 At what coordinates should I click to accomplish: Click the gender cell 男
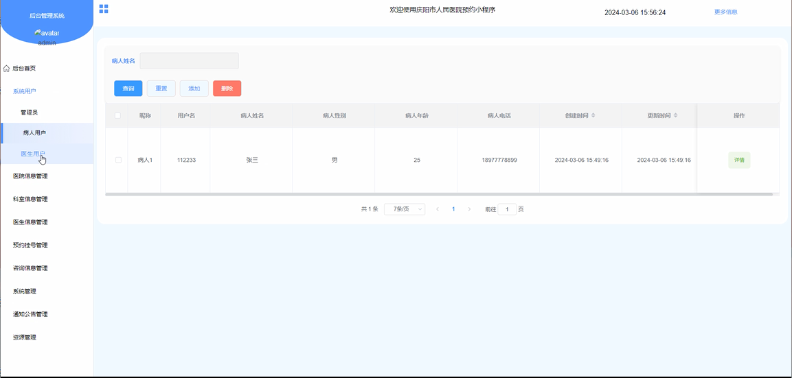click(x=335, y=160)
